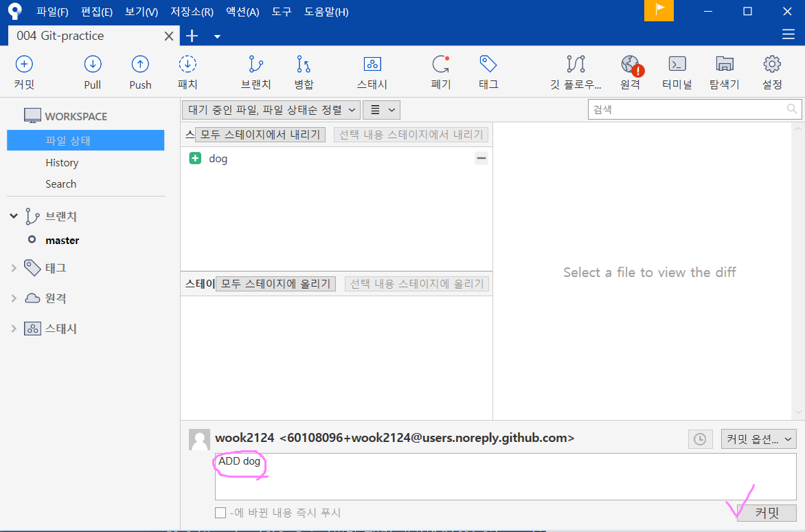This screenshot has width=805, height=532.
Task: Select History in the sidebar
Action: pyautogui.click(x=62, y=163)
